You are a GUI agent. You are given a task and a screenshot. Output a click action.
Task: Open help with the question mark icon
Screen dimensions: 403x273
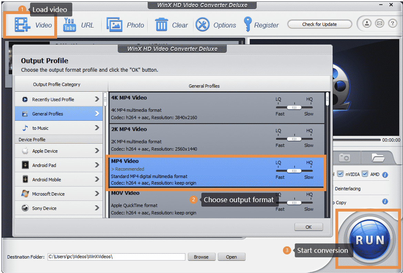pos(392,24)
